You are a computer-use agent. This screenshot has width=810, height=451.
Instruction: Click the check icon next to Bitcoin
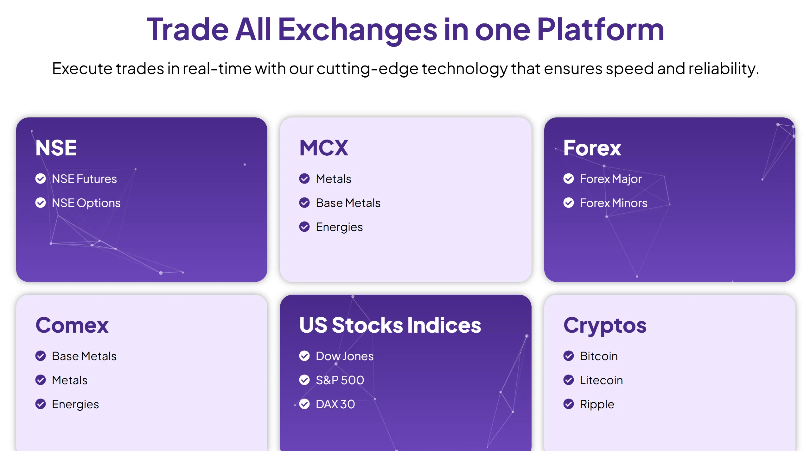click(x=568, y=356)
